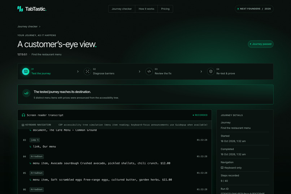Click the 01:32:28 timestamp on step 03

point(202,140)
